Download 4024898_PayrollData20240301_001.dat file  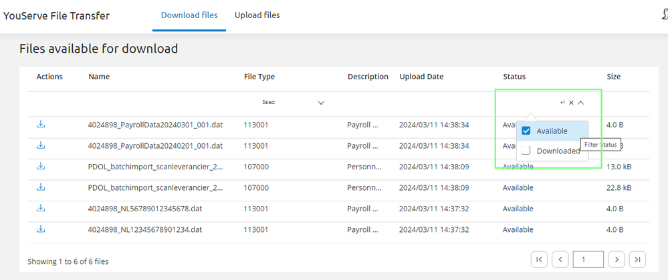41,125
